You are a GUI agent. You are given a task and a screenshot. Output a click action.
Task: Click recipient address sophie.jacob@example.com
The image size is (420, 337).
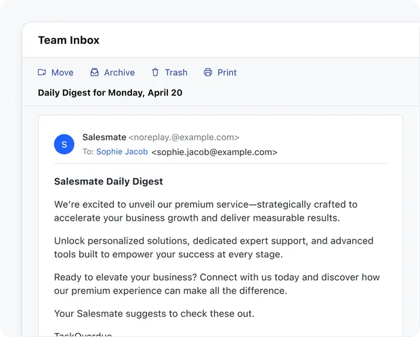point(214,152)
